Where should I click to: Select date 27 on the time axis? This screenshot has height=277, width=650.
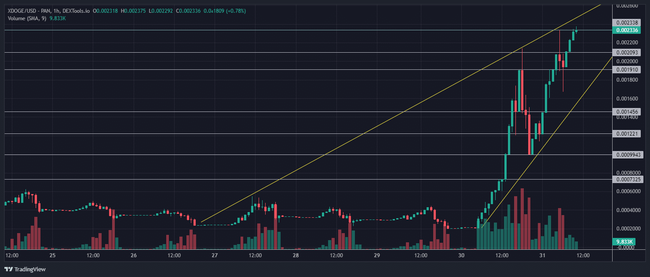215,255
